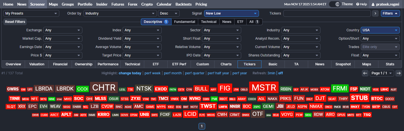Turn refresh off
Image resolution: width=404 pixels, height=131 pixels.
(x=281, y=73)
